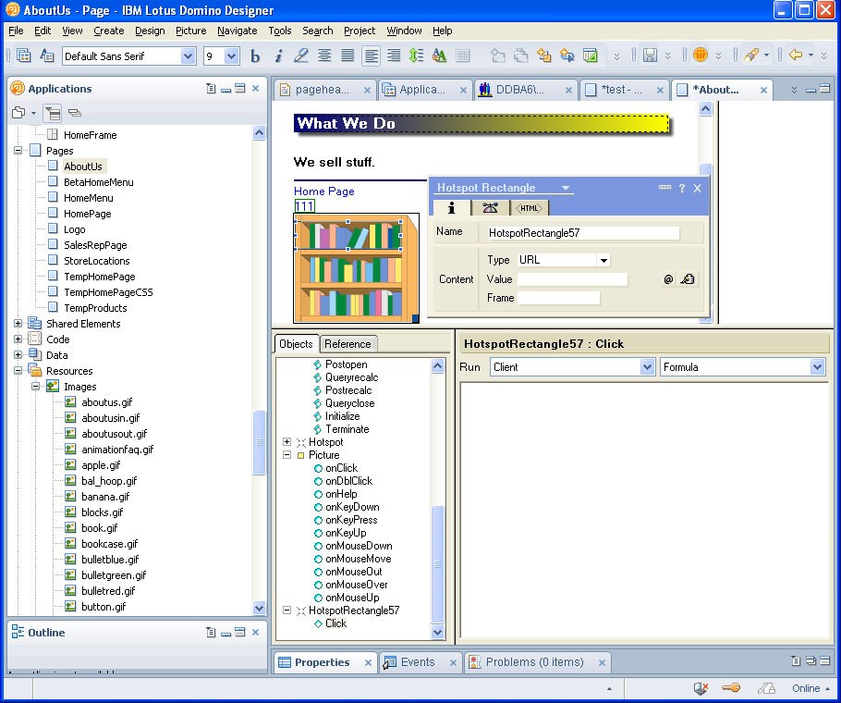Open the Run Client dropdown
The image size is (841, 703).
coord(647,367)
